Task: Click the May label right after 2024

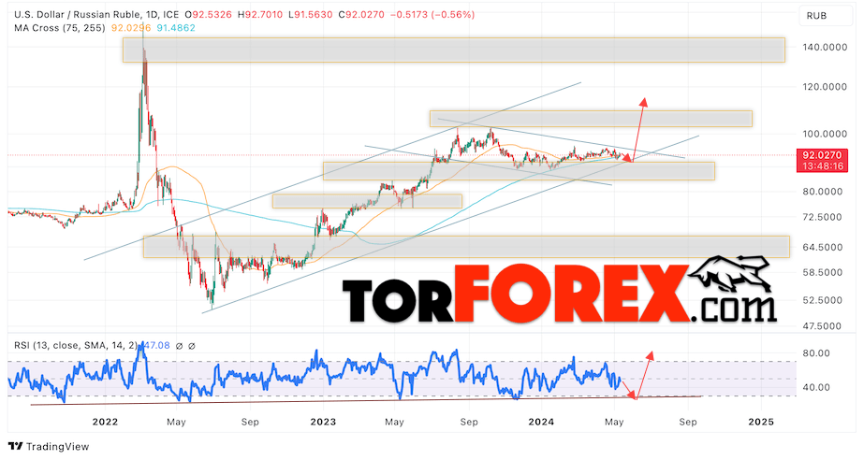Action: point(614,422)
